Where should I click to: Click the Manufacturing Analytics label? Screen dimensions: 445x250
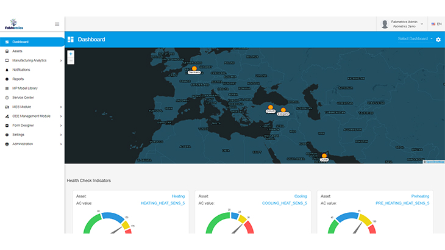29,60
